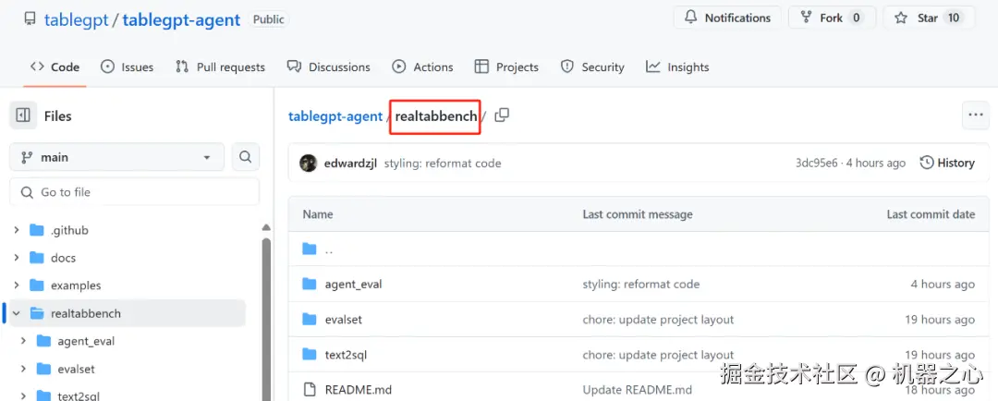This screenshot has height=401, width=998.
Task: Click the Go to file search field
Action: pos(134,192)
